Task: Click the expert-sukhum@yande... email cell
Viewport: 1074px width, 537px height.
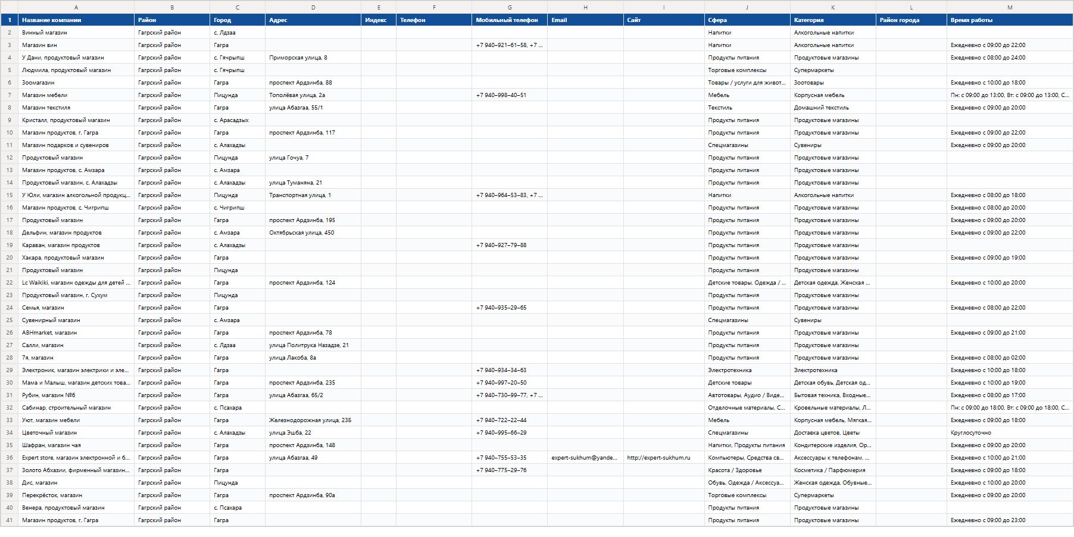Action: click(x=585, y=458)
